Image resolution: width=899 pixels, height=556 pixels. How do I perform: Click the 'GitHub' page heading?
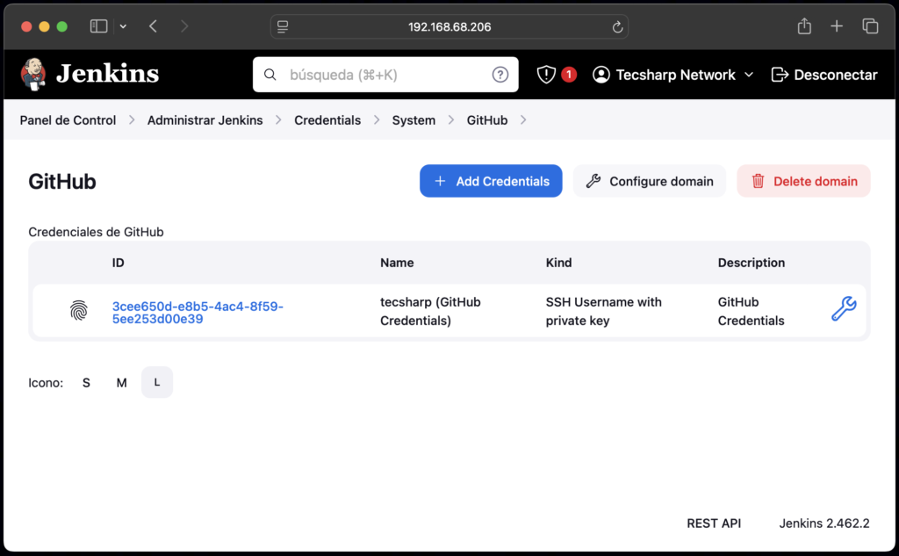(x=62, y=181)
